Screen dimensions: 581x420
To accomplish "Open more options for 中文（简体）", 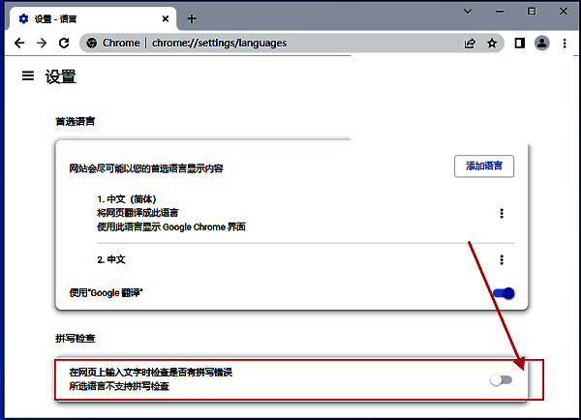I will tap(502, 214).
